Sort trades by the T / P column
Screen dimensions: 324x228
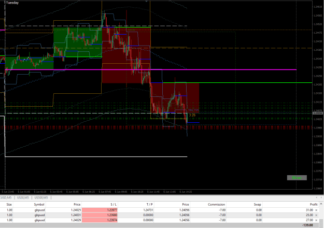[x=150, y=205]
